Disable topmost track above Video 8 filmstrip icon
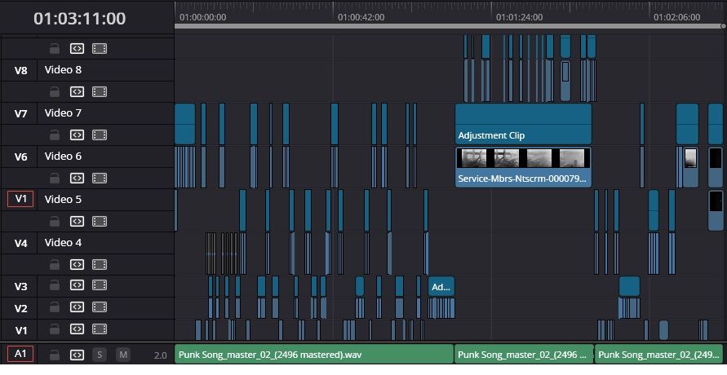 click(100, 49)
